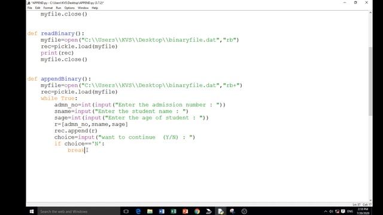Click the "rb" open line in readBinary

pos(139,40)
